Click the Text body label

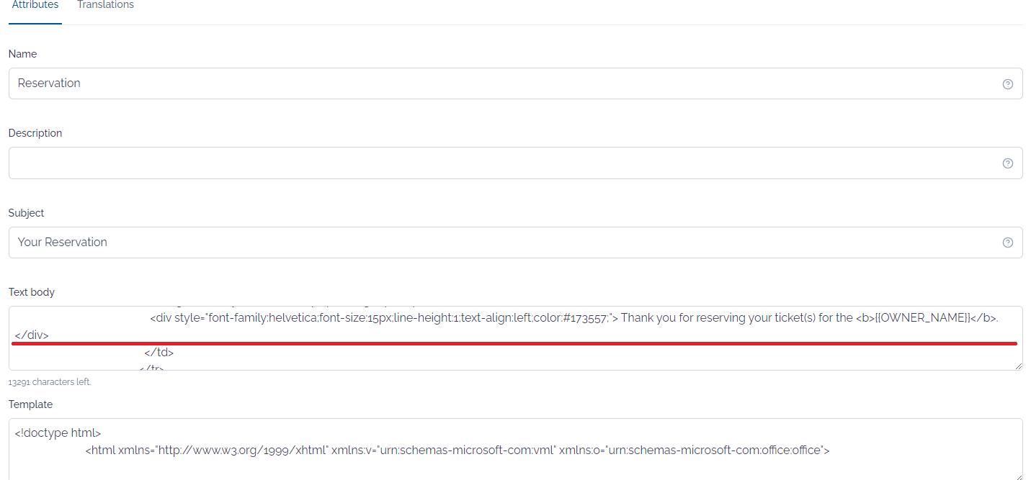tap(32, 292)
